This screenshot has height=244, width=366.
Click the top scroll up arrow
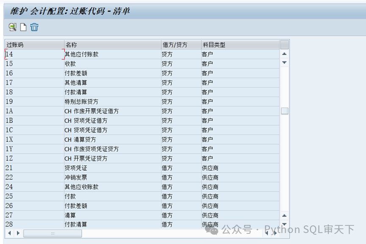(284, 54)
